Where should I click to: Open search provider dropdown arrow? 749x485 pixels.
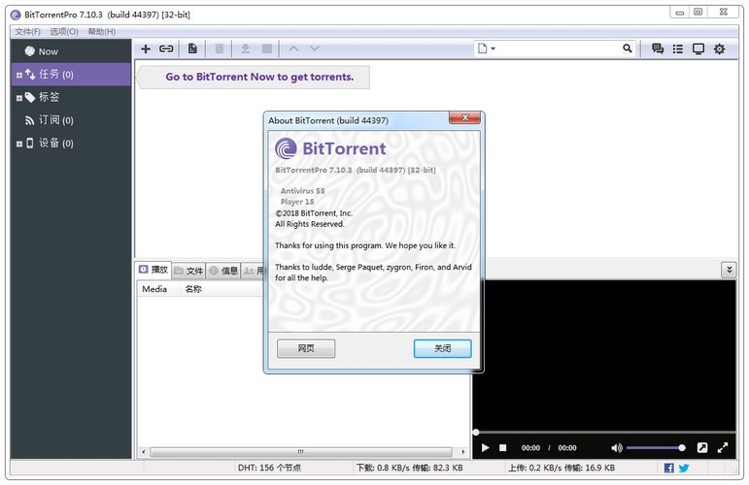click(x=493, y=48)
